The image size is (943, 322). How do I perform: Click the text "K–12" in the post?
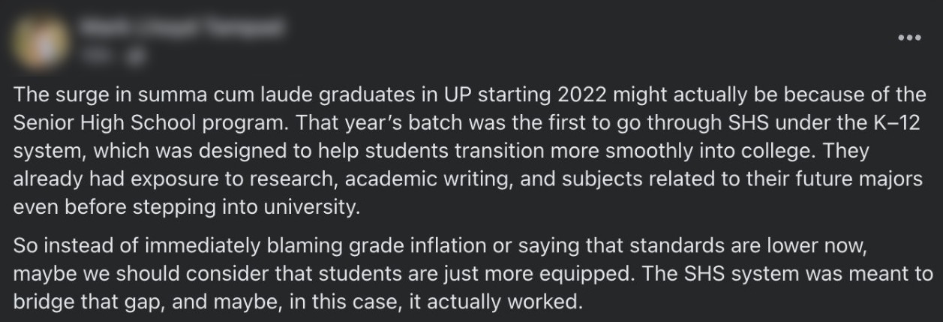point(898,123)
